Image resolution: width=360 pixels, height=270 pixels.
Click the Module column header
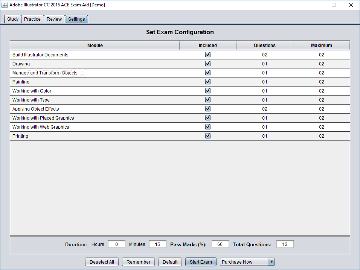coord(95,46)
